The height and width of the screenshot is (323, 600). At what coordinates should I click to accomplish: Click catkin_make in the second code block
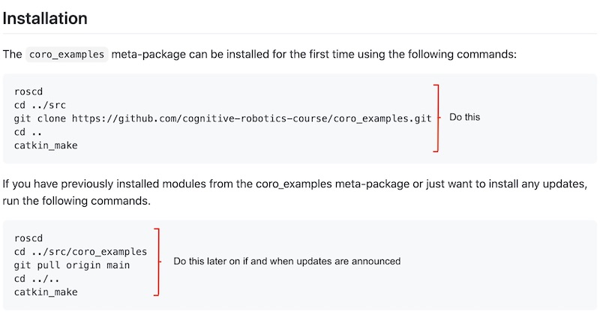pyautogui.click(x=45, y=292)
